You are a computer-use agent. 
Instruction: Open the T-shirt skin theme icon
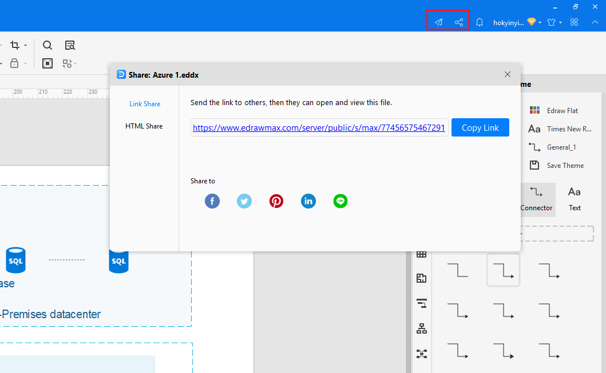tap(552, 22)
